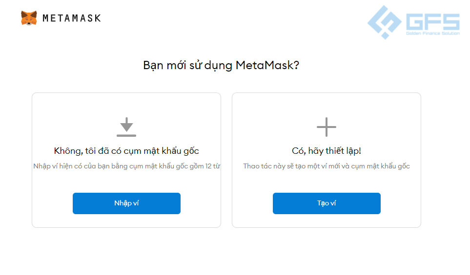470x275 pixels.
Task: Click the fox ears on the MetaMask logo
Action: (29, 13)
